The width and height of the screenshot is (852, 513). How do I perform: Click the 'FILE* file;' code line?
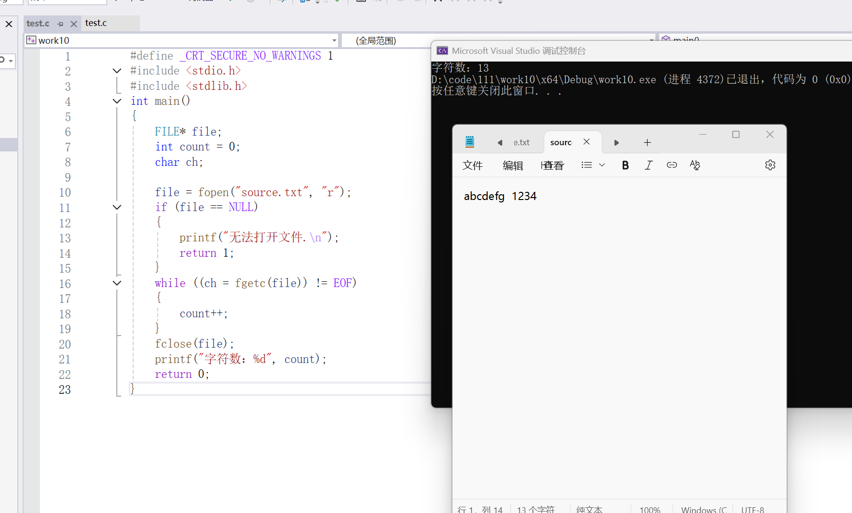click(188, 132)
